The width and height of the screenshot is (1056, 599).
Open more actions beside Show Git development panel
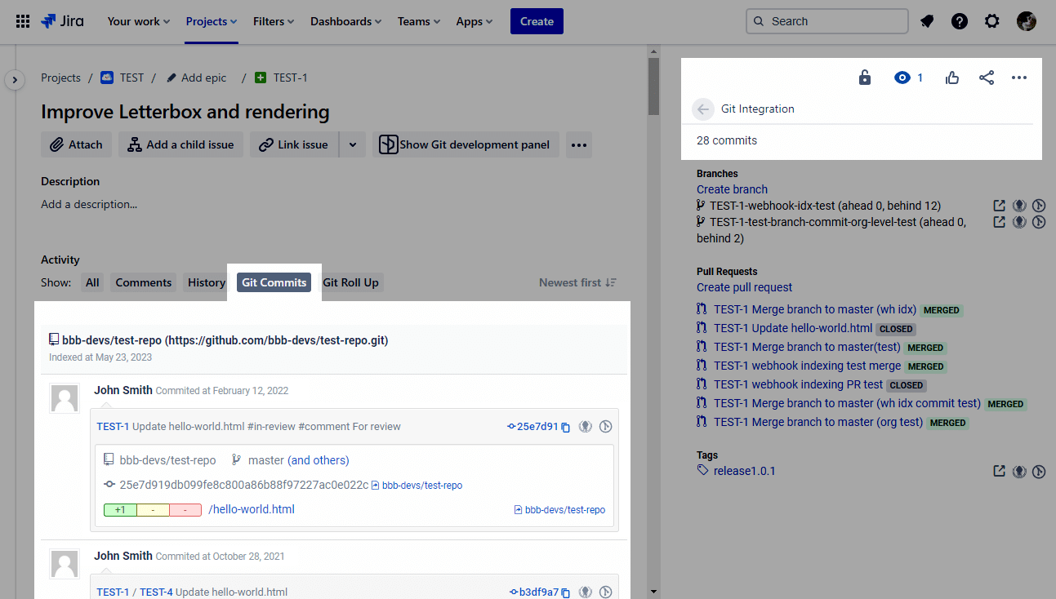tap(579, 144)
